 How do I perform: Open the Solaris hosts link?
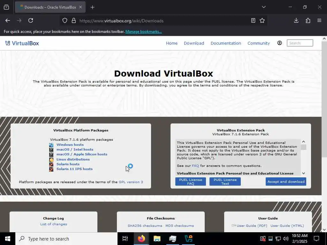click(x=68, y=164)
